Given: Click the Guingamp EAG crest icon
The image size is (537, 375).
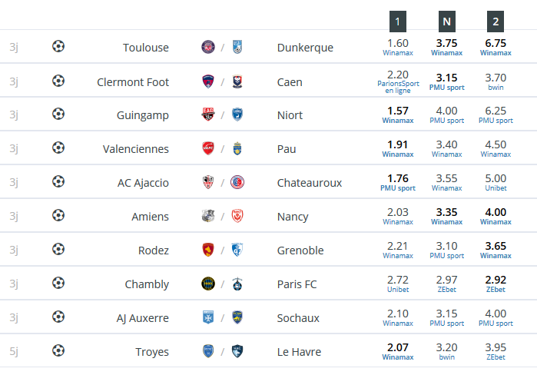Looking at the screenshot, I should (208, 114).
